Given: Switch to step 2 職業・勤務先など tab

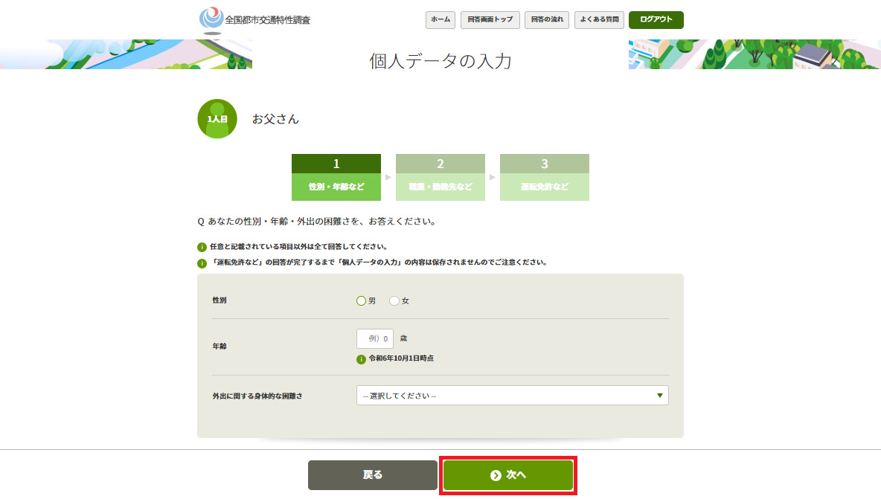Looking at the screenshot, I should (x=440, y=178).
